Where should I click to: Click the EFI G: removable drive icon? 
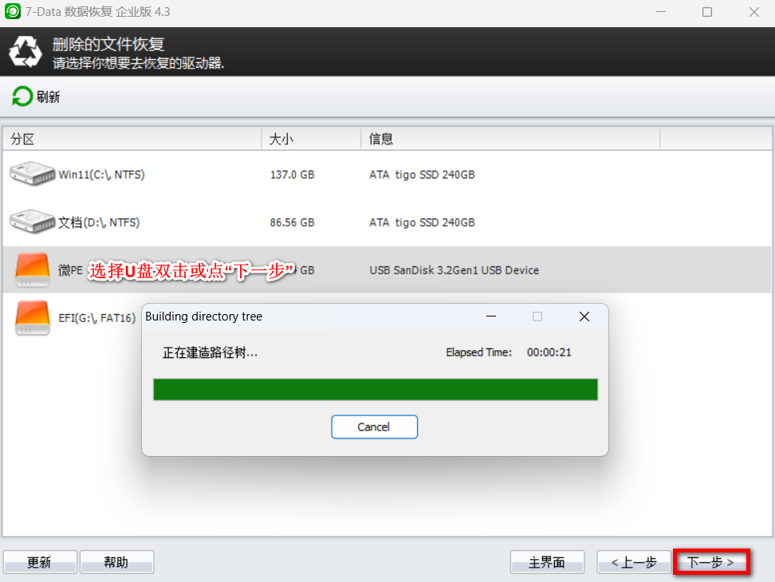[x=32, y=317]
